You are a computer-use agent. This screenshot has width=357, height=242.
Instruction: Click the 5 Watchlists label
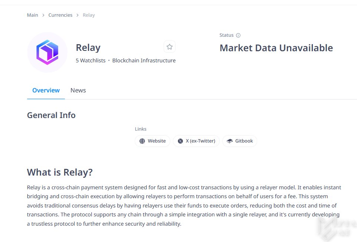[91, 61]
